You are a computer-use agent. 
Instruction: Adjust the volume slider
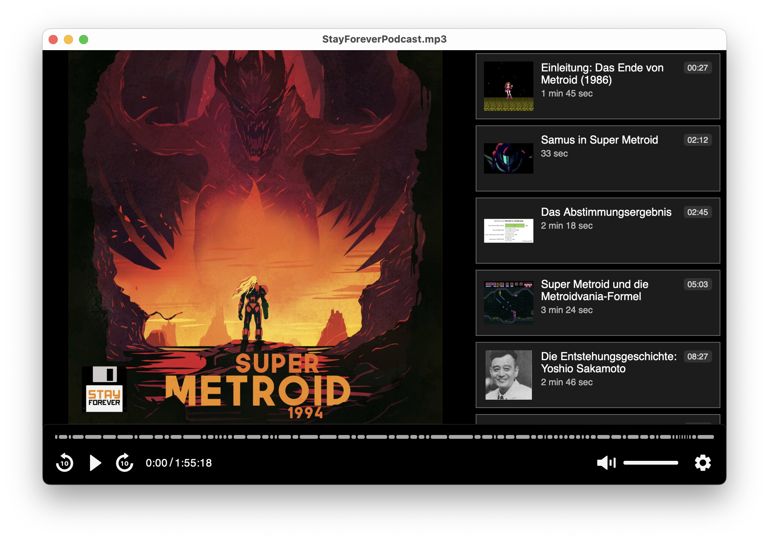(650, 463)
